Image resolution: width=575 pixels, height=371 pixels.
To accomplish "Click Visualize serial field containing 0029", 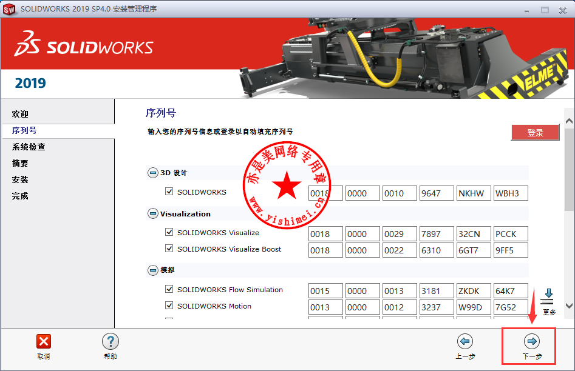I will point(400,234).
